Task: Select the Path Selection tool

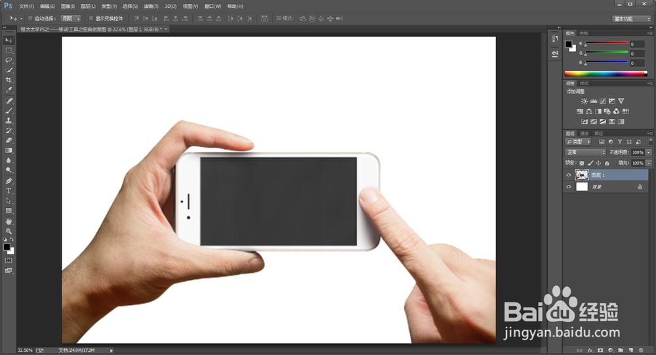Action: pos(9,201)
